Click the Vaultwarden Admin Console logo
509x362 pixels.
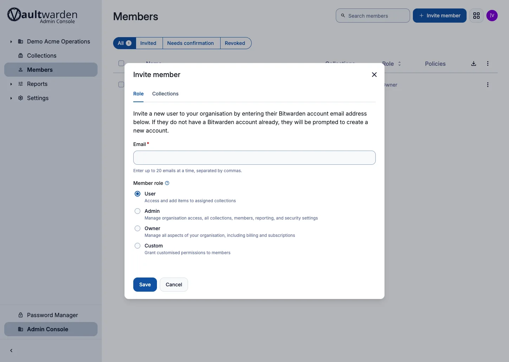(x=42, y=15)
